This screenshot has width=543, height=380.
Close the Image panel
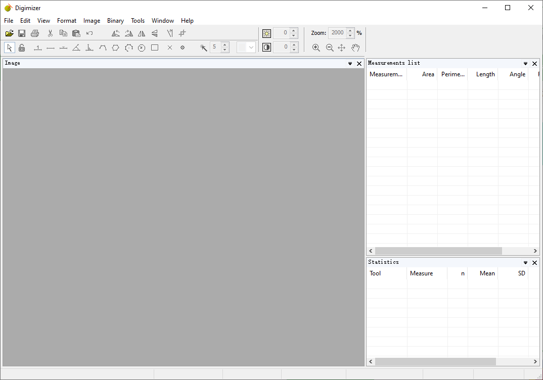coord(359,64)
